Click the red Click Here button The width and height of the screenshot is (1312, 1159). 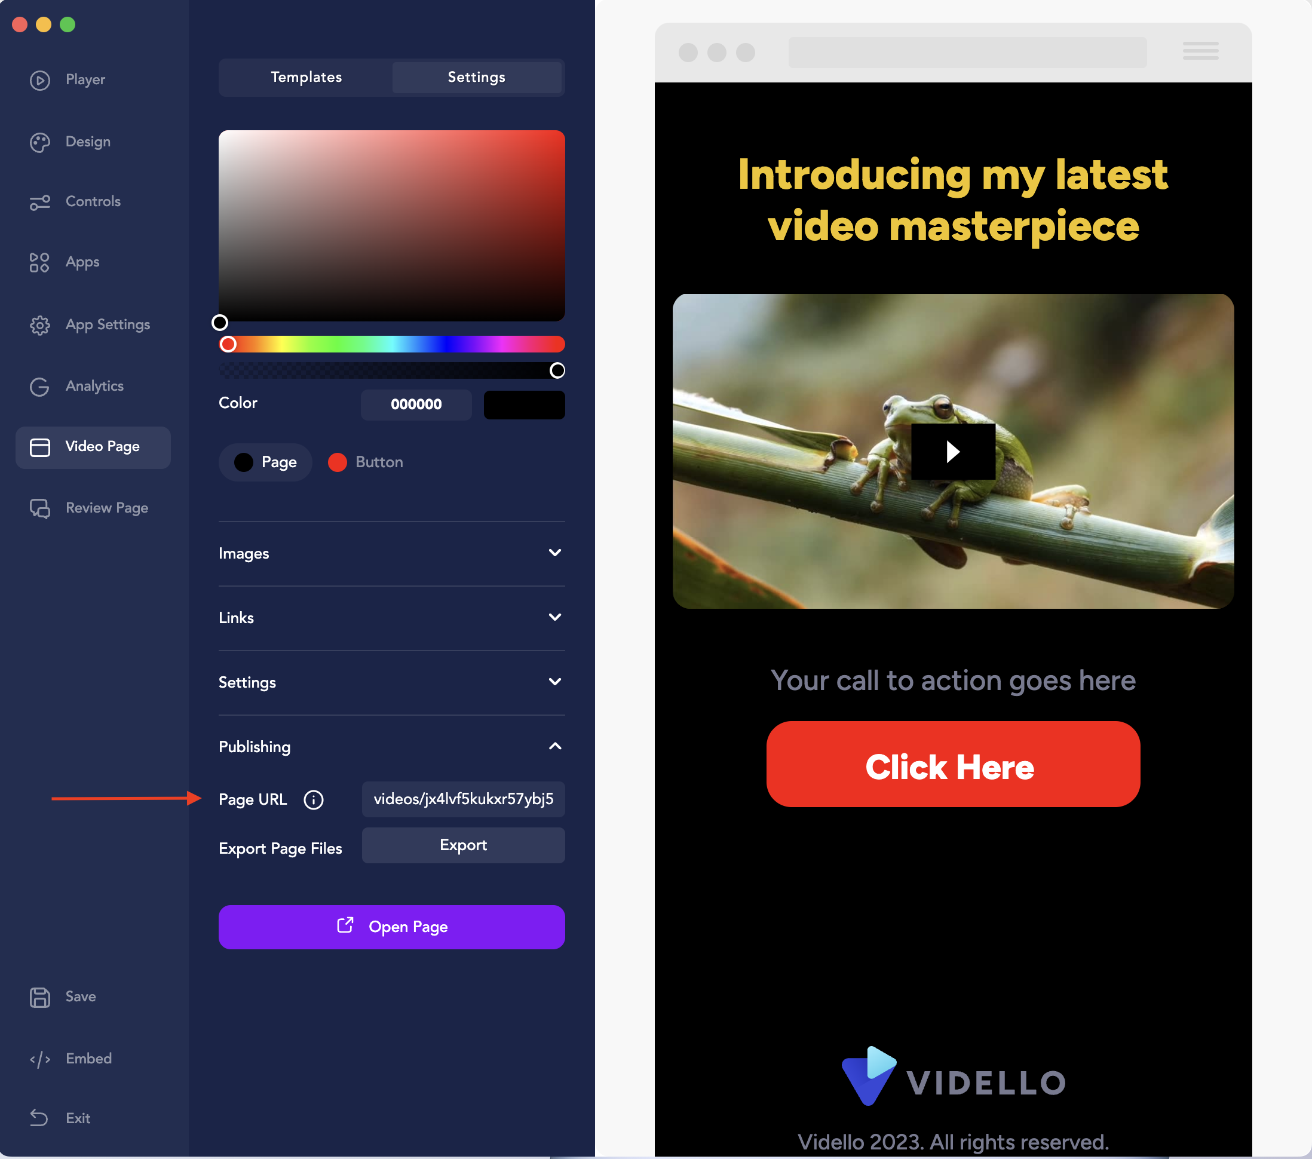pyautogui.click(x=953, y=764)
